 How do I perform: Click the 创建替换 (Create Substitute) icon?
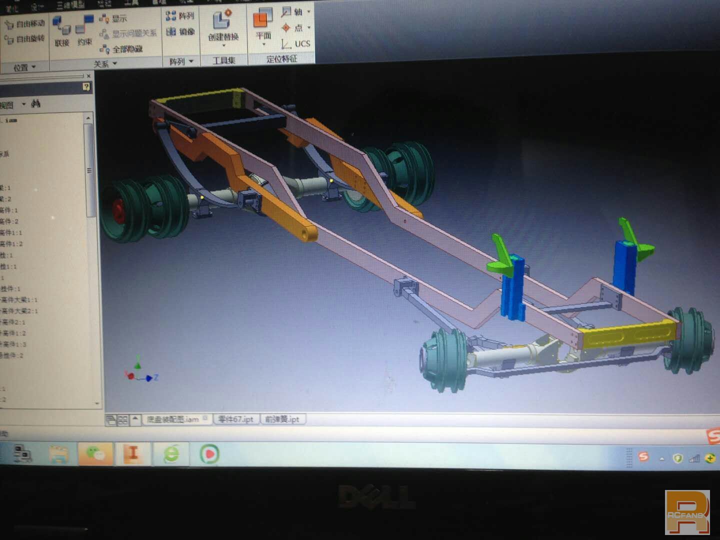[x=222, y=19]
